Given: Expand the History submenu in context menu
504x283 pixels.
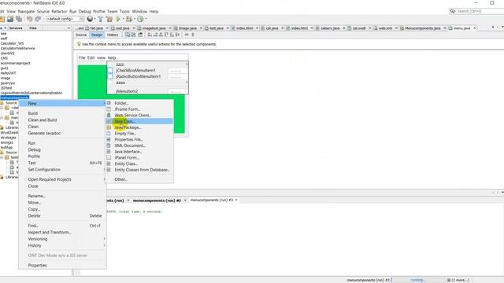Looking at the screenshot, I should click(x=104, y=246).
